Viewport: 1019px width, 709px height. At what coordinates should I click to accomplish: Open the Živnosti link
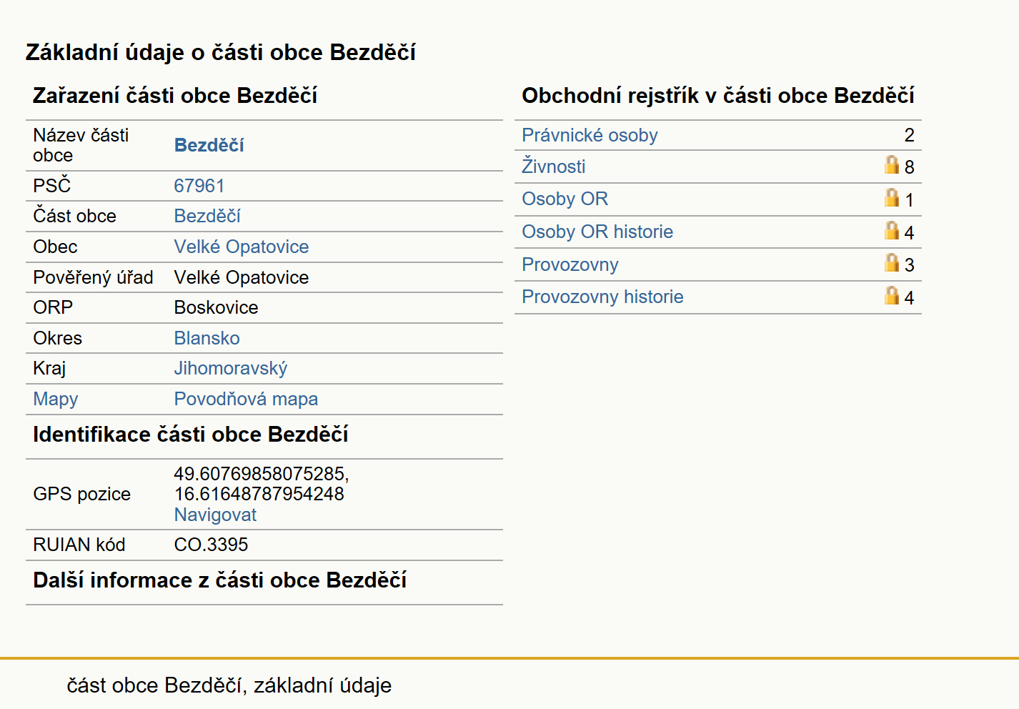553,167
